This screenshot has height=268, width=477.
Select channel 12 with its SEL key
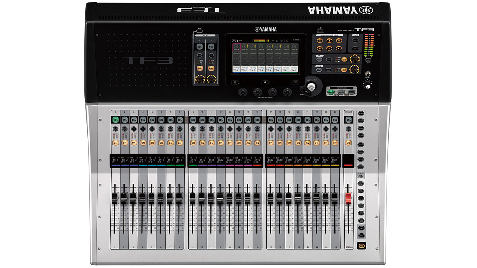click(221, 120)
